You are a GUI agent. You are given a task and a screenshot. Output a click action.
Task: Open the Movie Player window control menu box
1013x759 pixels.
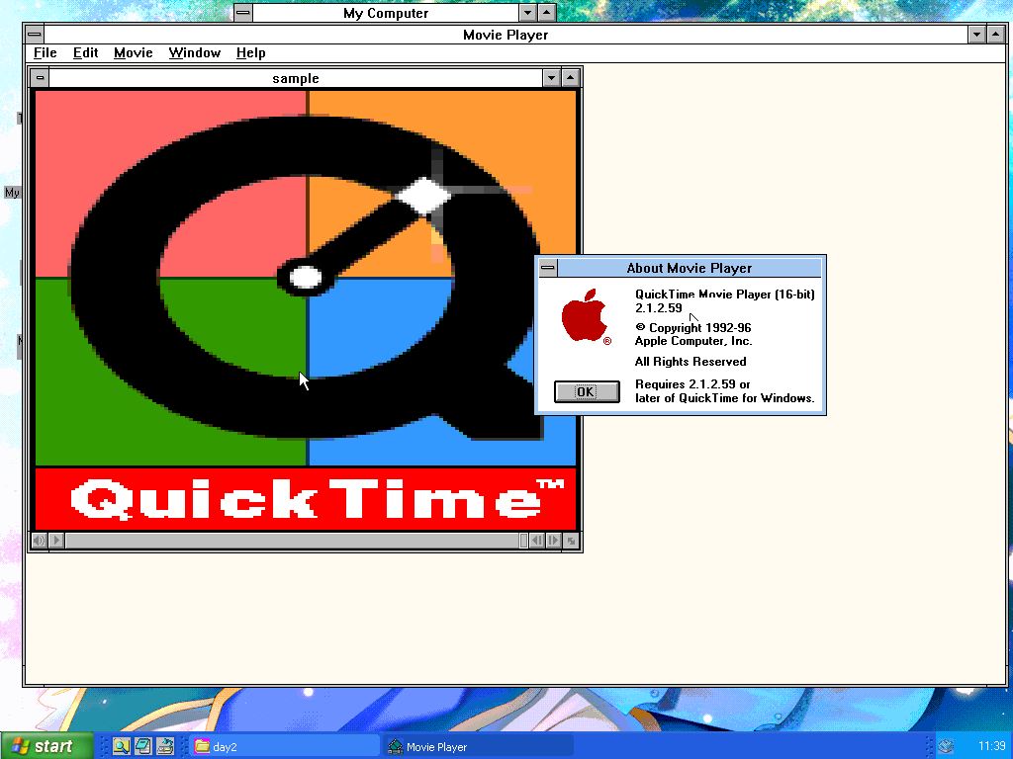tap(35, 35)
